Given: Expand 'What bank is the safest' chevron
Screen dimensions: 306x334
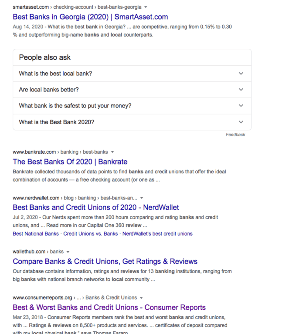Looking at the screenshot, I should [x=241, y=106].
